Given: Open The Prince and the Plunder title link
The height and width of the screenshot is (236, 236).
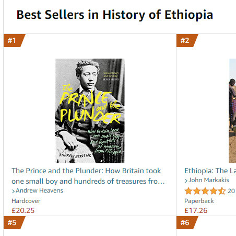Looking at the screenshot, I should click(x=88, y=176).
